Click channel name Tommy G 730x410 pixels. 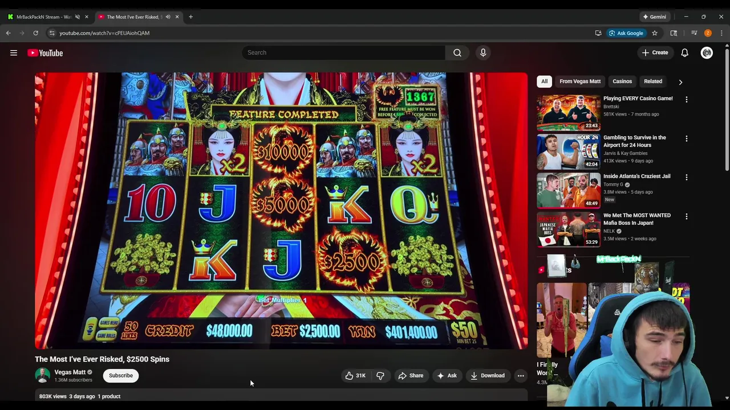coord(613,184)
